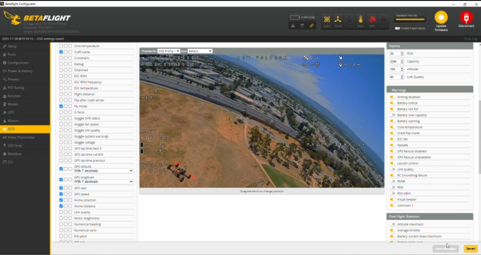
Task: Click the Accel sensor icon
Action: coord(338,21)
